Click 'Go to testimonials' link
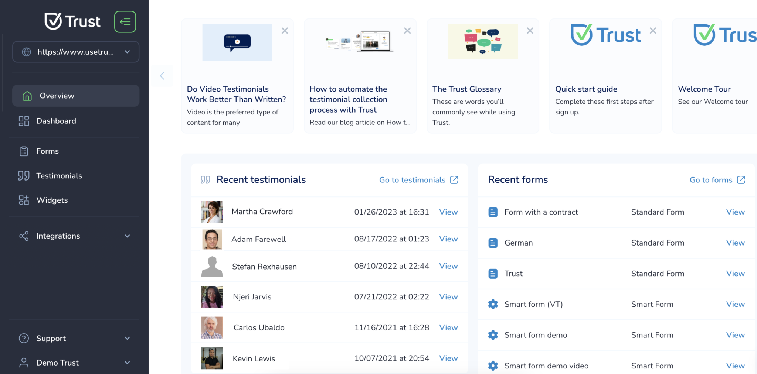This screenshot has width=757, height=374. click(412, 180)
